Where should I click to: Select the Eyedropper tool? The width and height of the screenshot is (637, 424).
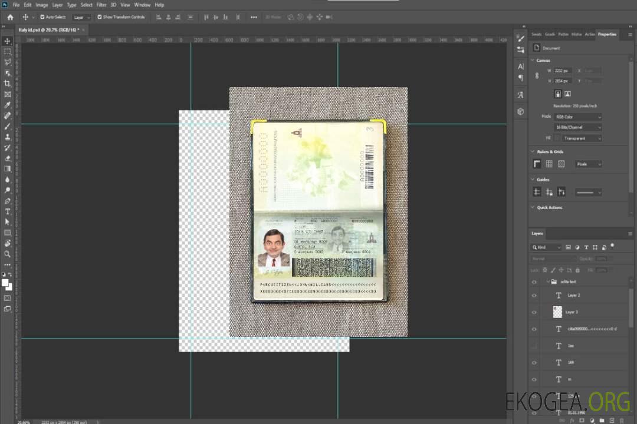tap(8, 105)
